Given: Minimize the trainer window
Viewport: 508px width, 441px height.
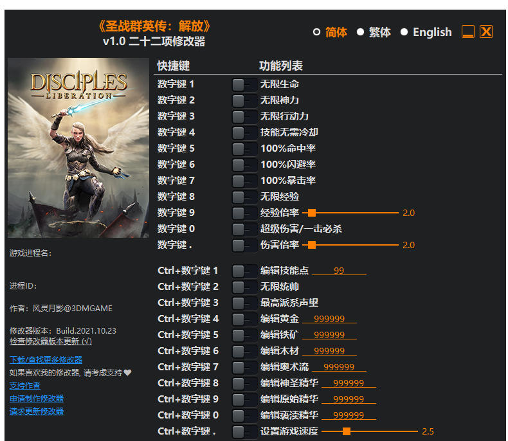Looking at the screenshot, I should pyautogui.click(x=468, y=32).
